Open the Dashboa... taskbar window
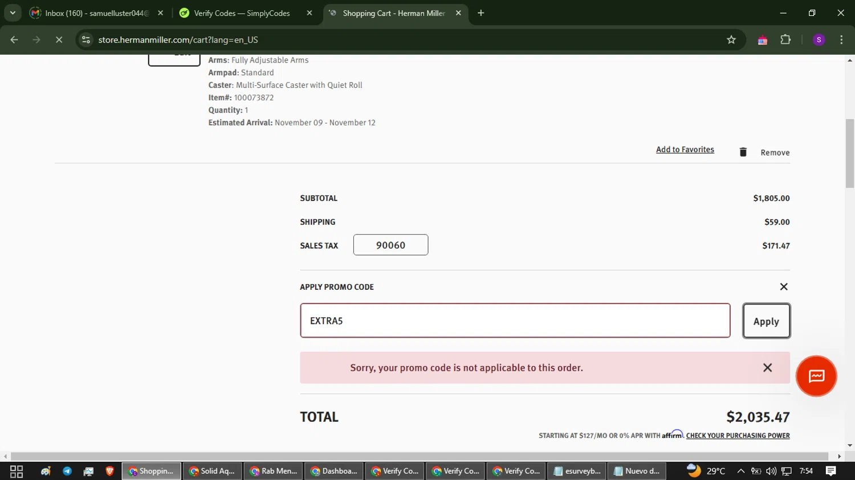This screenshot has height=480, width=855. [x=334, y=471]
